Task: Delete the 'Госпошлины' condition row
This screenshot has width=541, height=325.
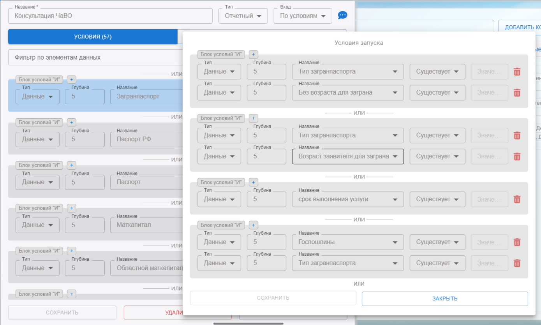Action: point(517,242)
